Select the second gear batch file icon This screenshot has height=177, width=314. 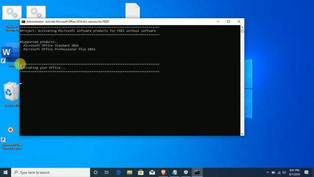pyautogui.click(x=36, y=12)
